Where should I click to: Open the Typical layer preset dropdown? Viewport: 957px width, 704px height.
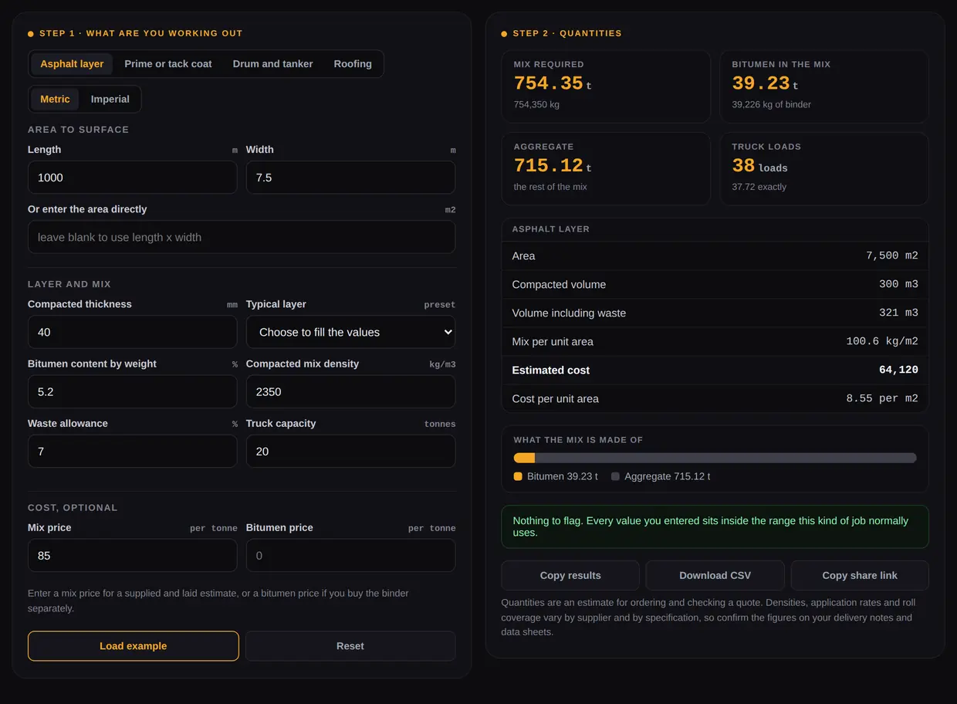point(350,332)
